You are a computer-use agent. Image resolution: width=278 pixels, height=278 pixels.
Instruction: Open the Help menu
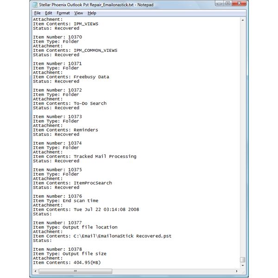(x=92, y=13)
